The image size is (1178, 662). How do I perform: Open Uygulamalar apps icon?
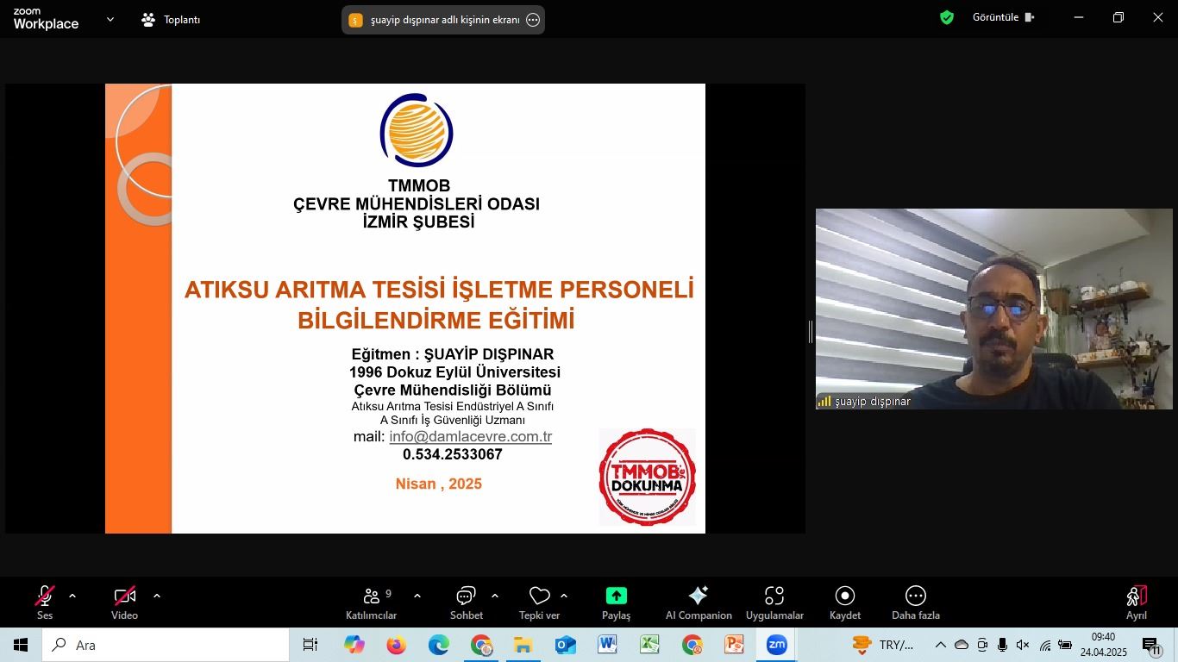click(x=774, y=596)
